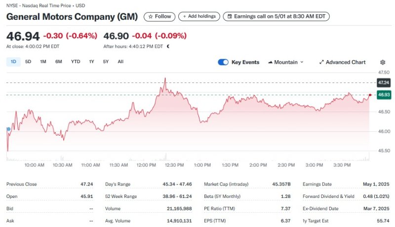Click the 47.24 previous close price label
The height and width of the screenshot is (227, 395).
point(384,82)
